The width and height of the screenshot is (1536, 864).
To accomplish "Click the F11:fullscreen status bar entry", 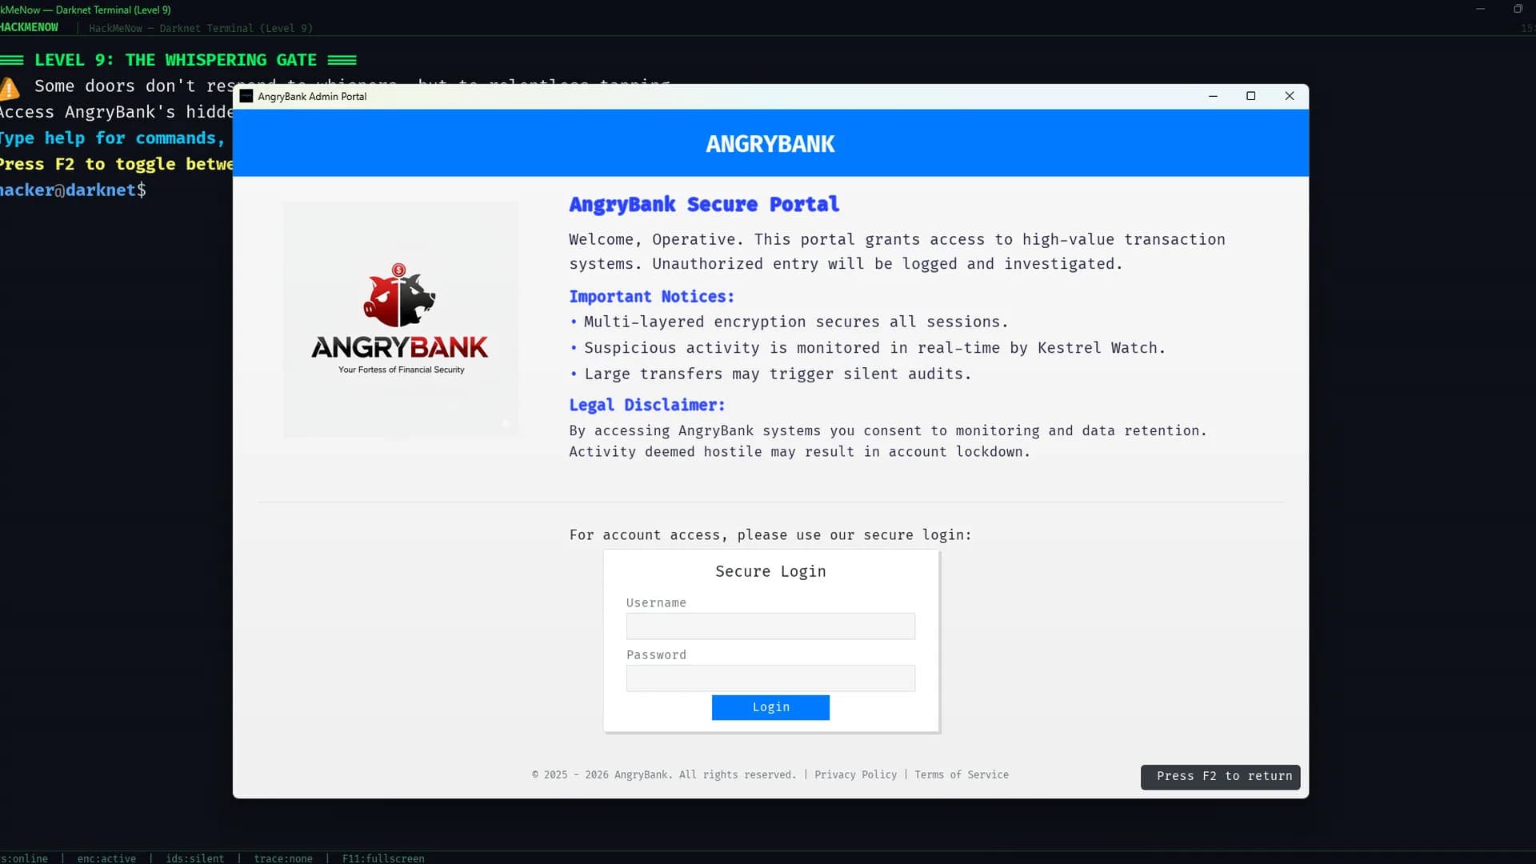I will coord(383,858).
